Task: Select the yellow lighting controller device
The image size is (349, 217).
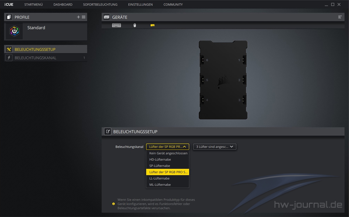Action: 152,25
